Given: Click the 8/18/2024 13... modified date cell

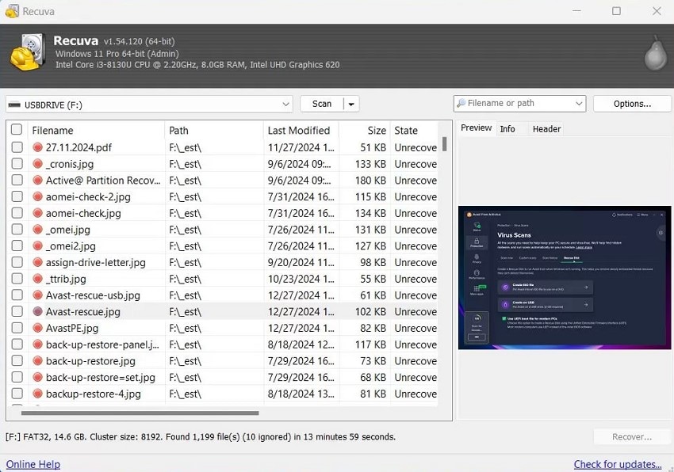Looking at the screenshot, I should [x=301, y=394].
